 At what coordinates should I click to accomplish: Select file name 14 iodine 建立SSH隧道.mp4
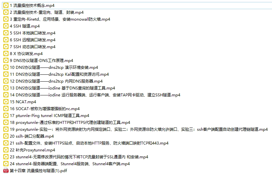[x=95, y=95]
